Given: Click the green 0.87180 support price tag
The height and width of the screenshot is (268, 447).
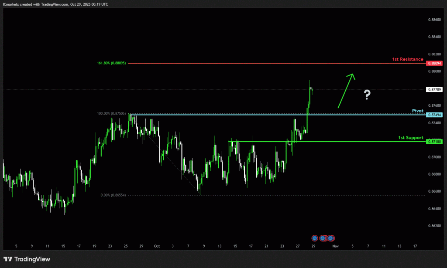Looking at the screenshot, I should click(435, 142).
